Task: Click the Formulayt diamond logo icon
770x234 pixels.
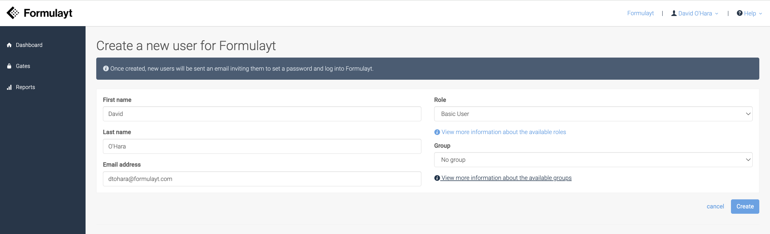Action: pos(13,13)
